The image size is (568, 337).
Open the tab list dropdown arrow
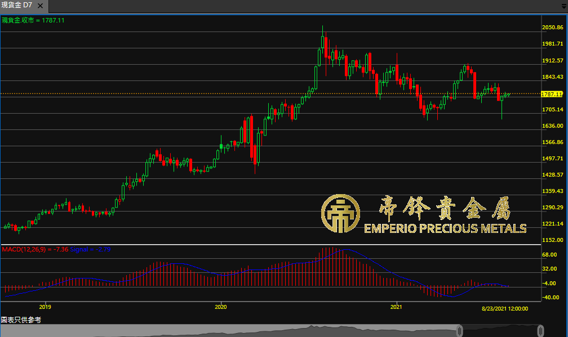564,7
